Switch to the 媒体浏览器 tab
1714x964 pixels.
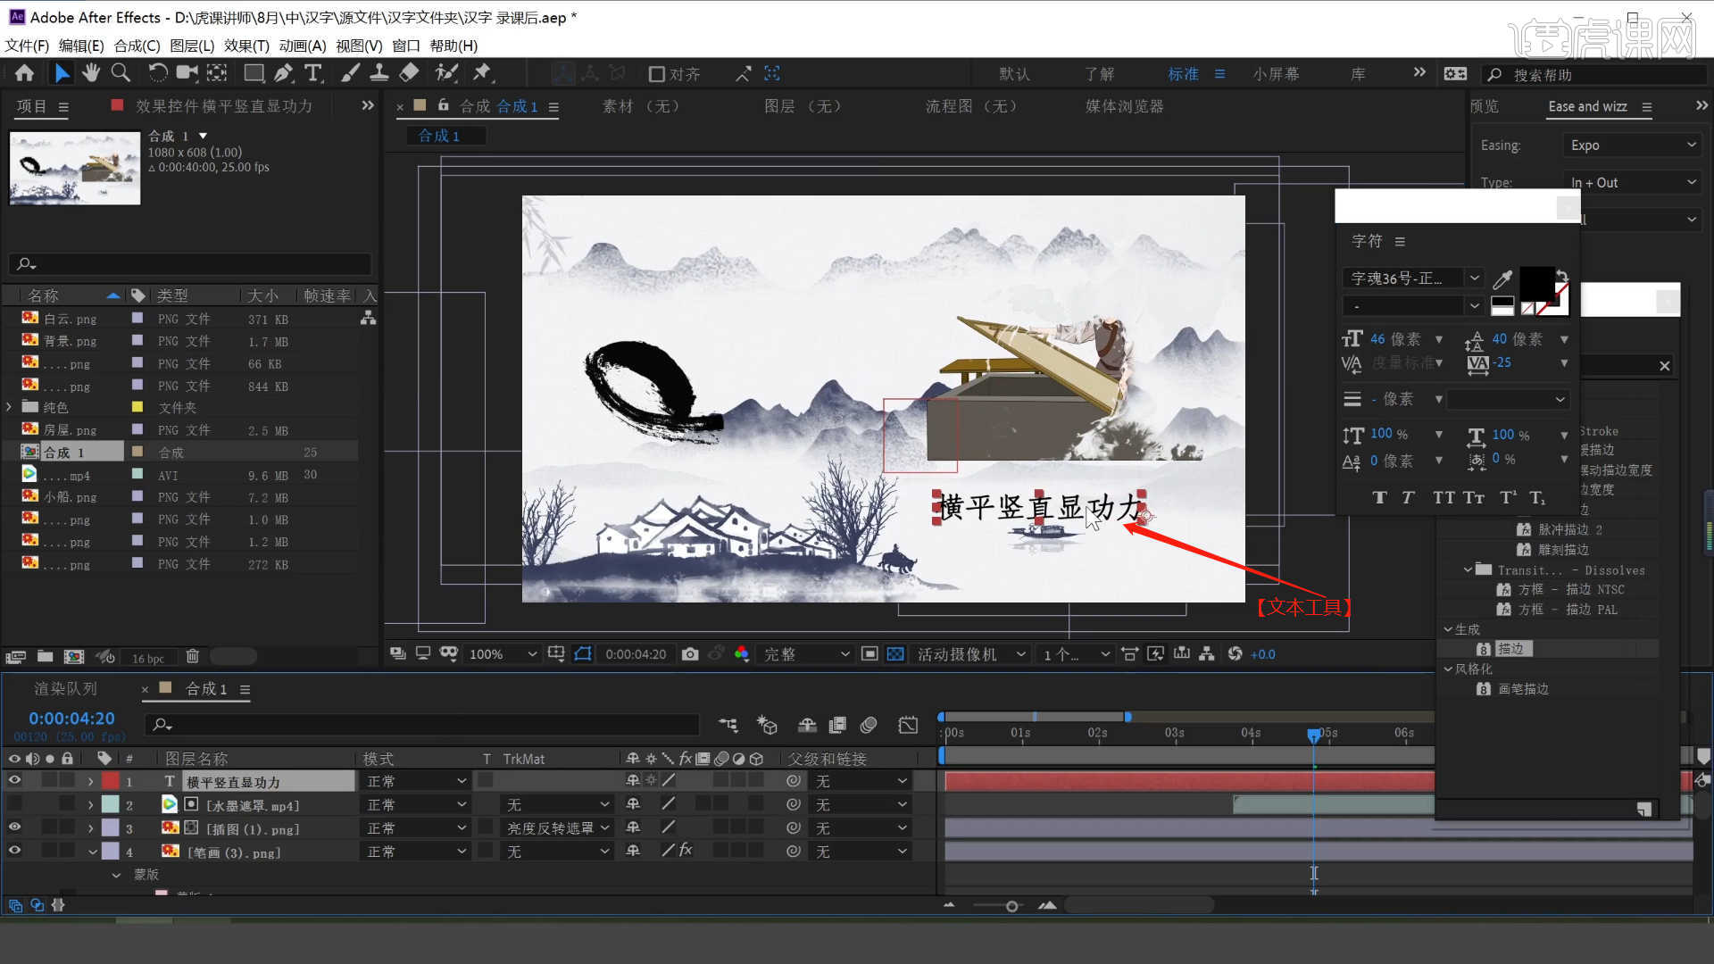point(1124,106)
